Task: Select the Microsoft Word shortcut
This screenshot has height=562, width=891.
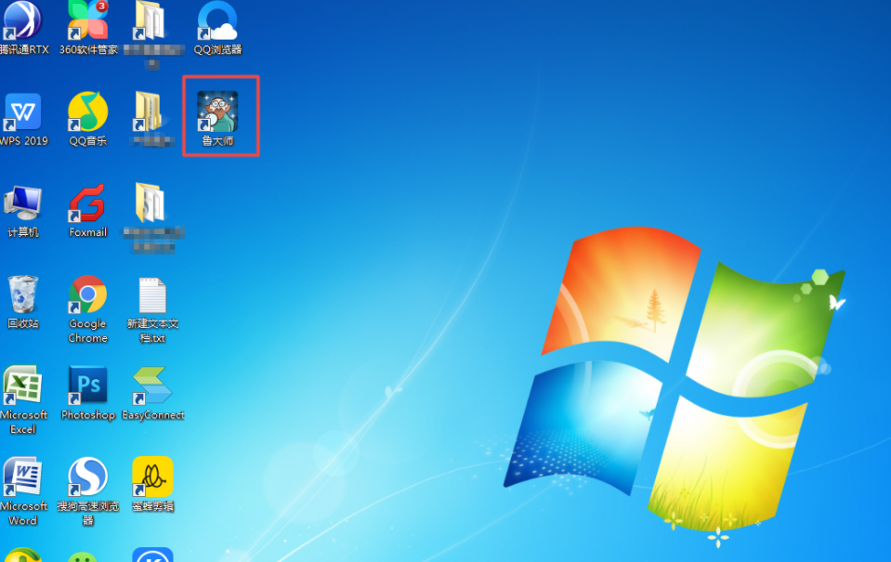Action: click(x=23, y=492)
